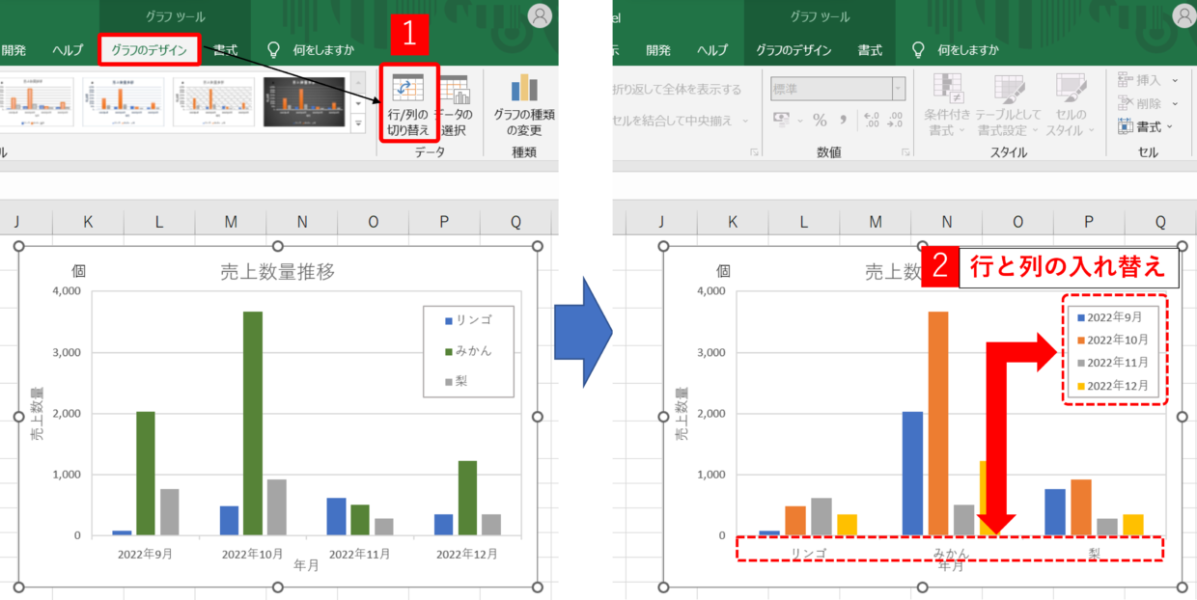
Task: Select the second chart style thumbnail in left window
Action: 124,102
